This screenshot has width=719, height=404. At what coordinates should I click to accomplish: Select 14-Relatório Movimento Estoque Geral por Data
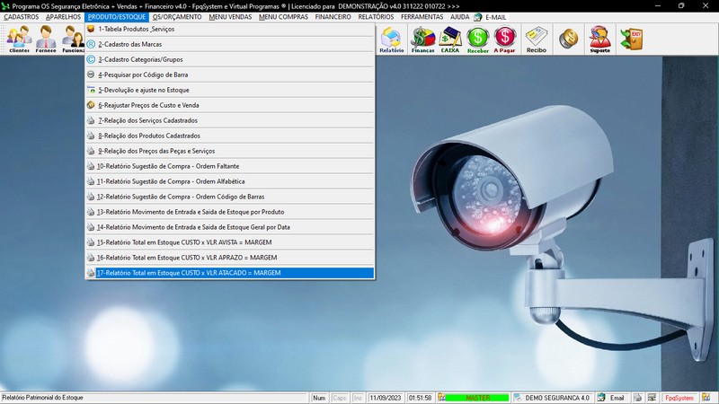pyautogui.click(x=230, y=227)
